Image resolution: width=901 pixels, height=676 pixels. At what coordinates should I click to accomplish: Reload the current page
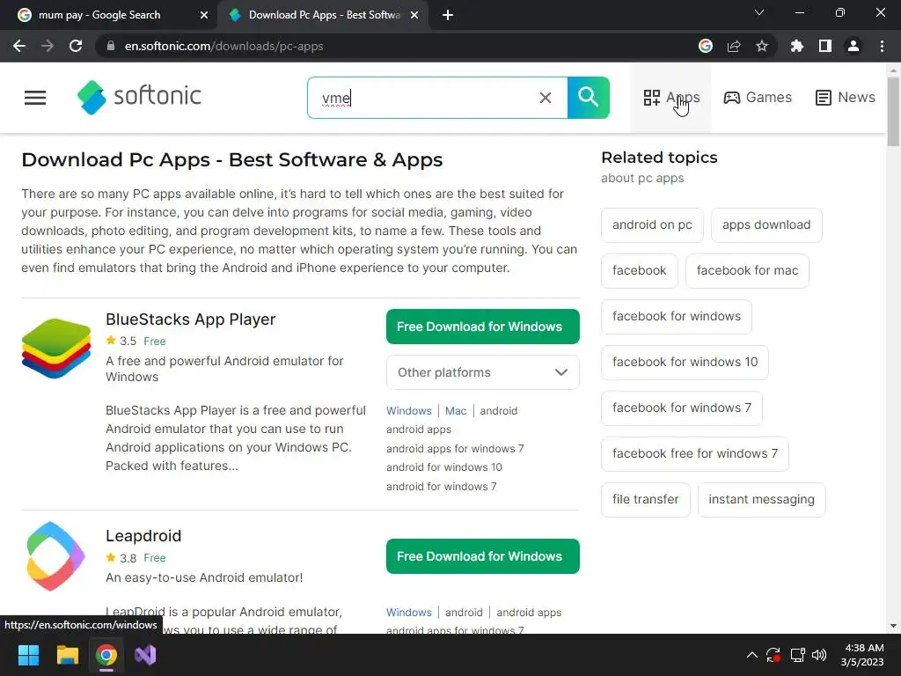click(x=76, y=46)
